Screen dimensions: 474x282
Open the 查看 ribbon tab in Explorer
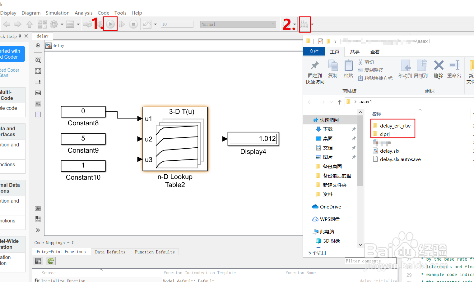point(375,51)
